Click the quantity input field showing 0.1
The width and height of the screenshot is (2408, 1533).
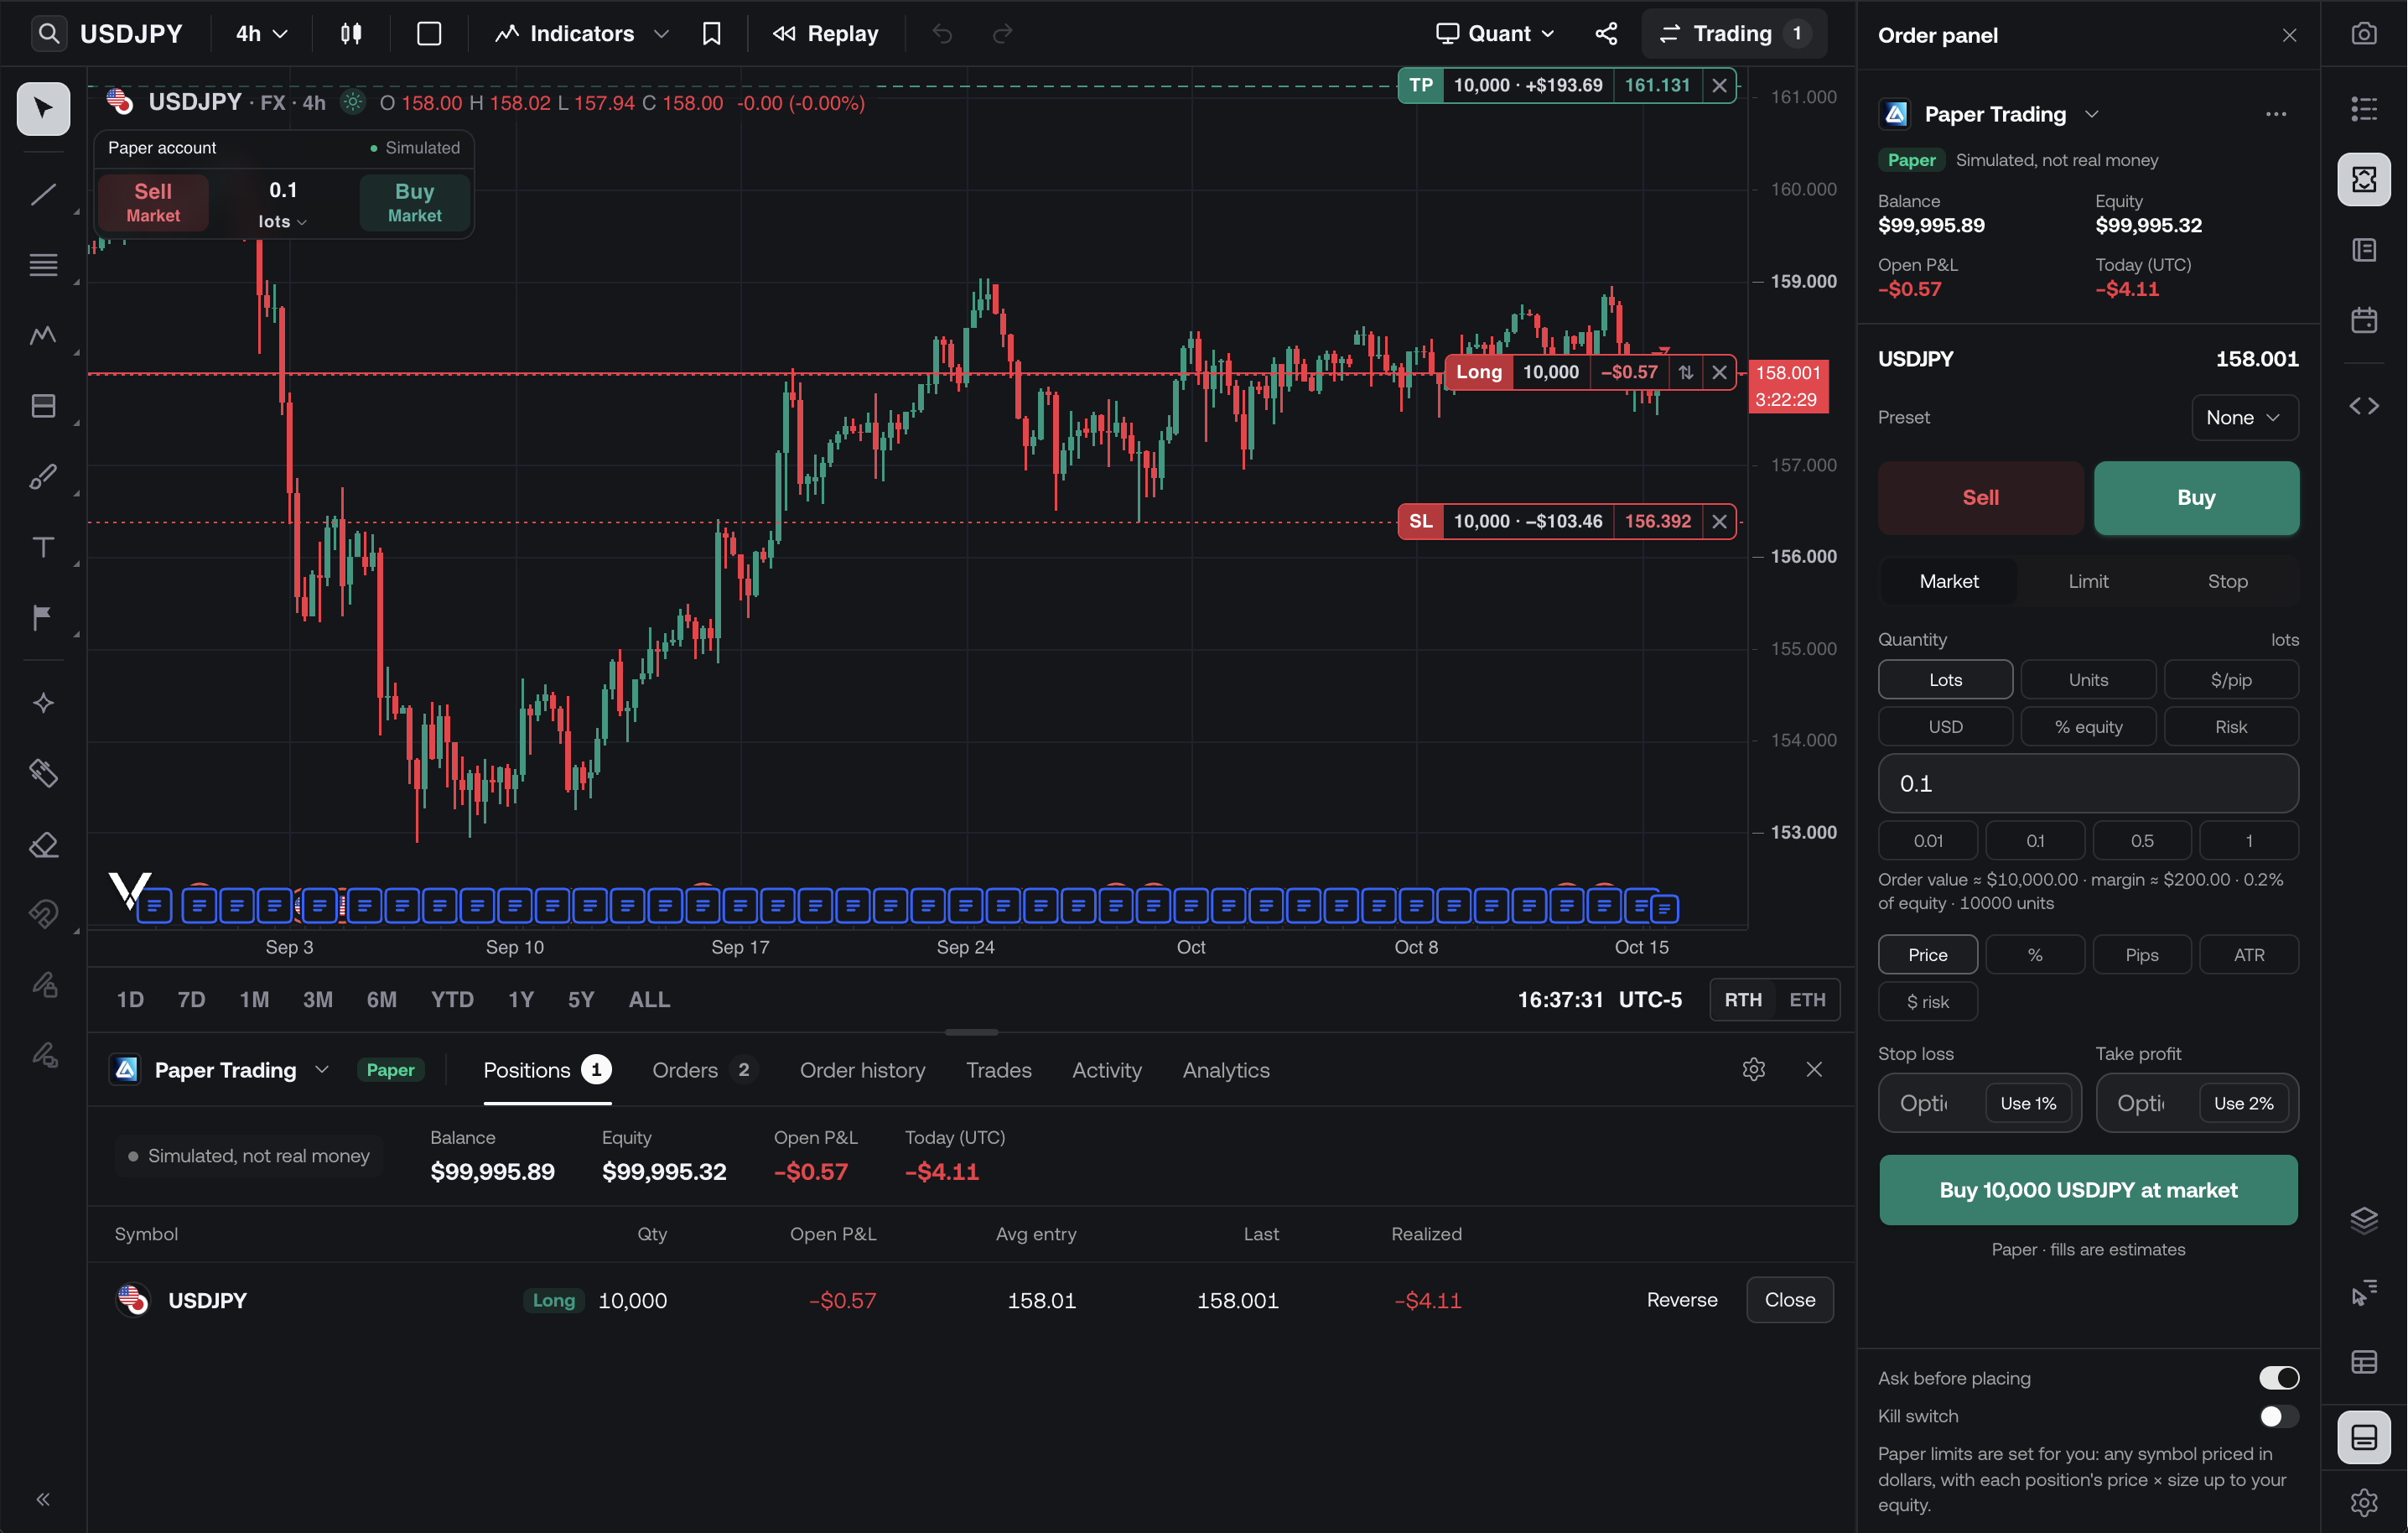click(2088, 783)
